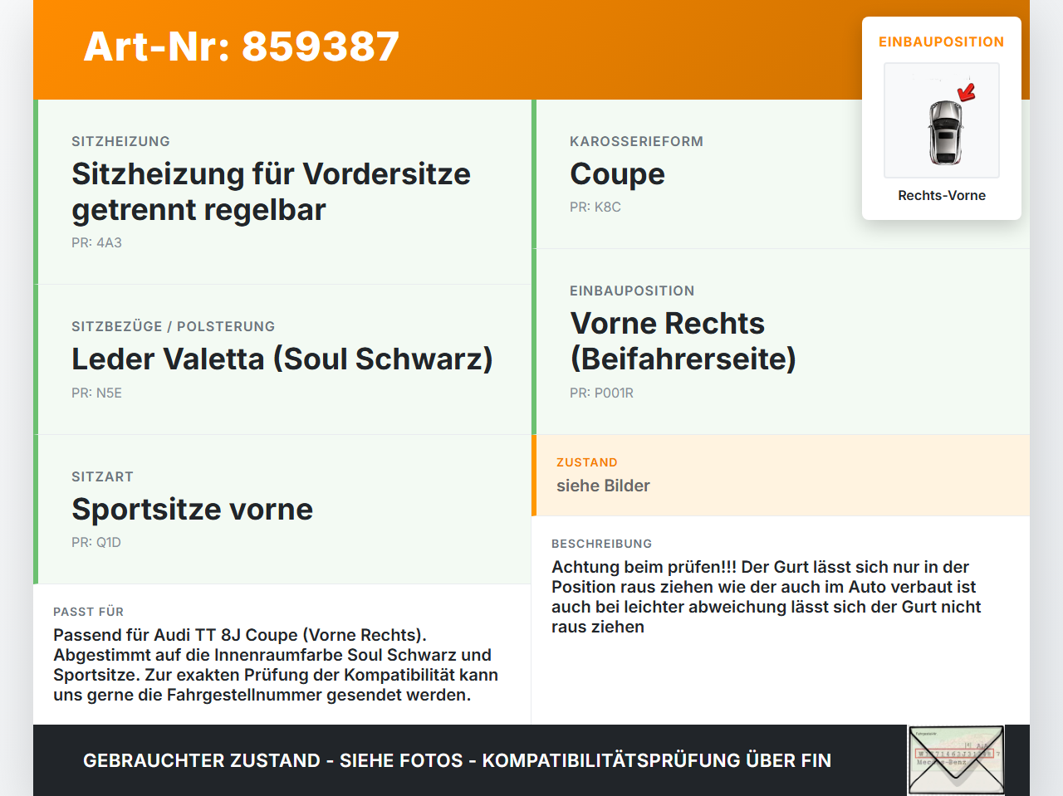This screenshot has width=1063, height=796.
Task: Click the Art-Nr: 859387 heading
Action: [242, 46]
